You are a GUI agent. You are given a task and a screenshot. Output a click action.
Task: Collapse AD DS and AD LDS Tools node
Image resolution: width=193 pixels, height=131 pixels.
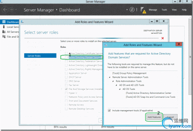(116, 85)
